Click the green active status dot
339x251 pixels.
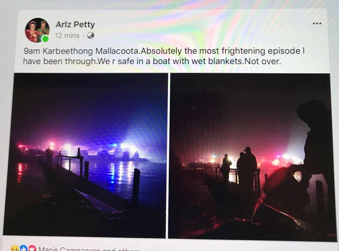[45, 39]
